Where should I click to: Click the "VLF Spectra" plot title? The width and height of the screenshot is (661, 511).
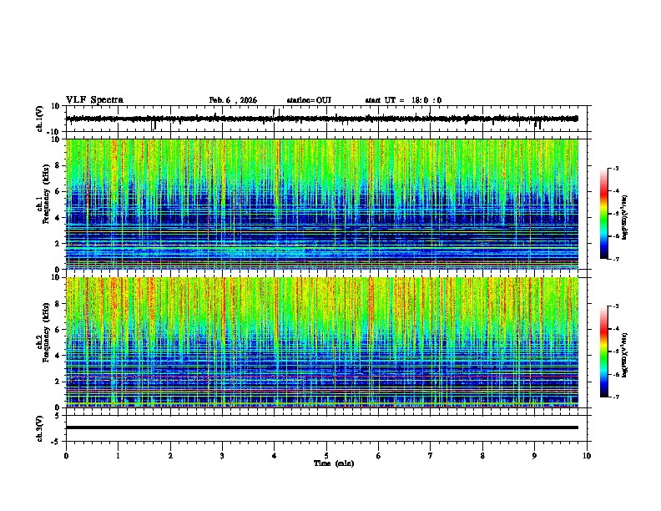(x=94, y=100)
